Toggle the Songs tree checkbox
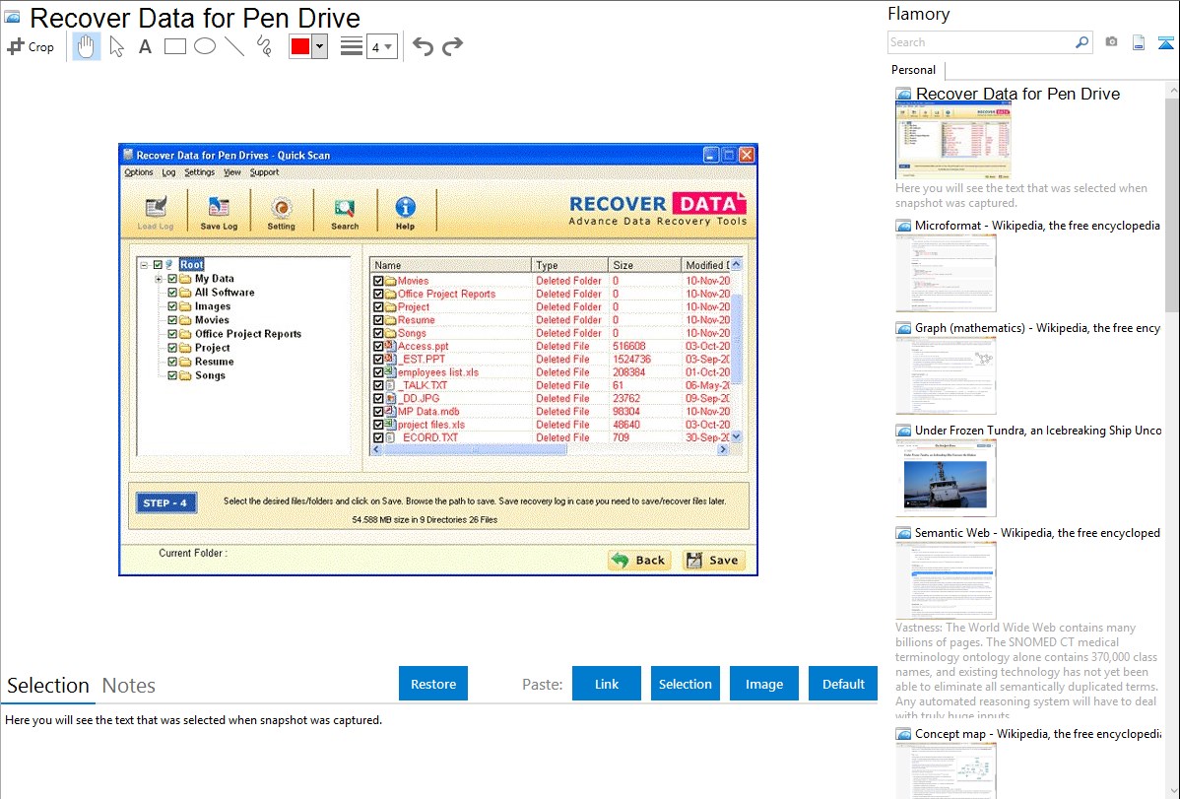 pos(172,375)
